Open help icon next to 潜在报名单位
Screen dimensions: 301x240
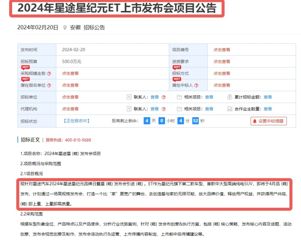tap(49, 85)
